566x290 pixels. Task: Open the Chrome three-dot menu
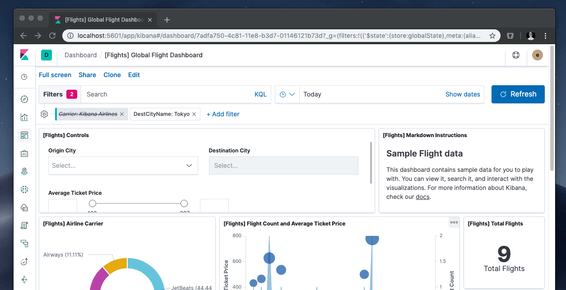(546, 36)
